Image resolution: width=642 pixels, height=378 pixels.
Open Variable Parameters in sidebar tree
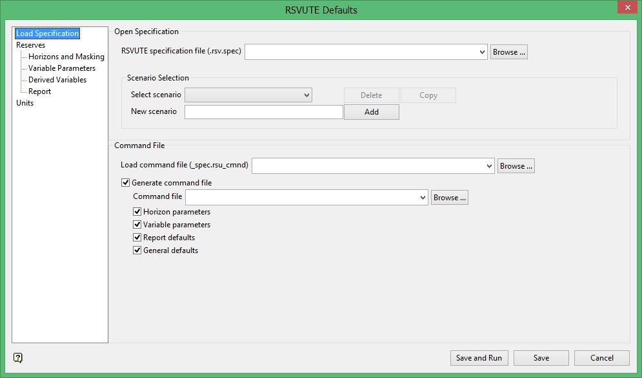coord(61,68)
